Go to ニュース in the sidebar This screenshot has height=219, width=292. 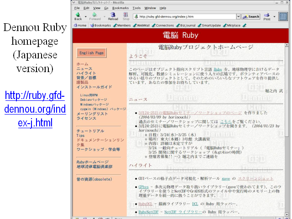tap(84, 68)
